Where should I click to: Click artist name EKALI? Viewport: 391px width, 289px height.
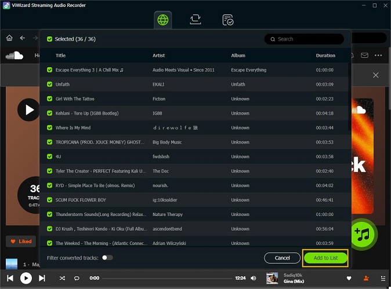(x=158, y=85)
